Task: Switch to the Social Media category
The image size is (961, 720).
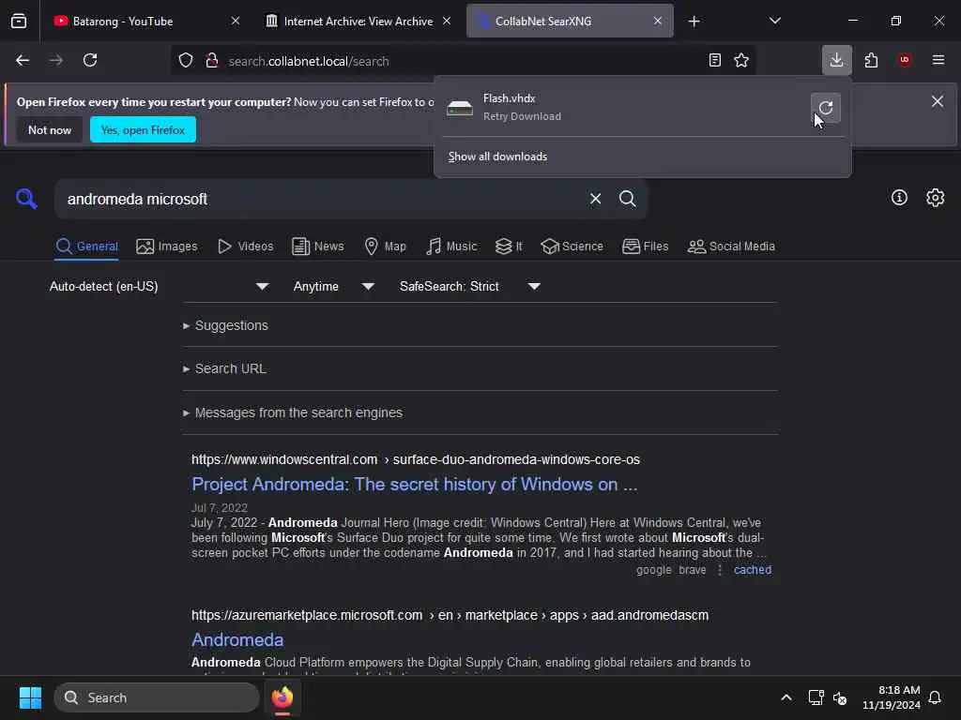Action: pyautogui.click(x=731, y=247)
